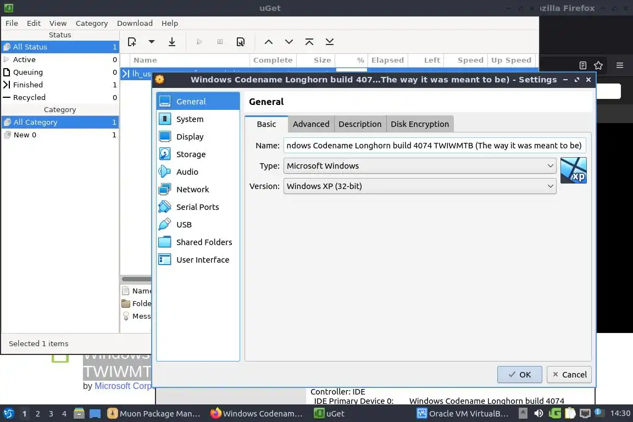Switch to the Advanced tab
Image resolution: width=633 pixels, height=422 pixels.
tap(311, 124)
